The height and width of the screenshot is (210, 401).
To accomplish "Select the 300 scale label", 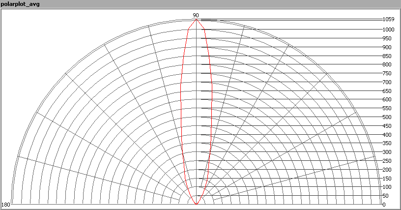I will [x=387, y=152].
